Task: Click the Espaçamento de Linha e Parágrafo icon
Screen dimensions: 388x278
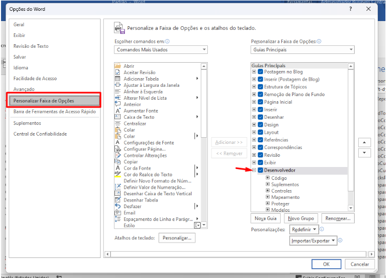Action: click(118, 219)
